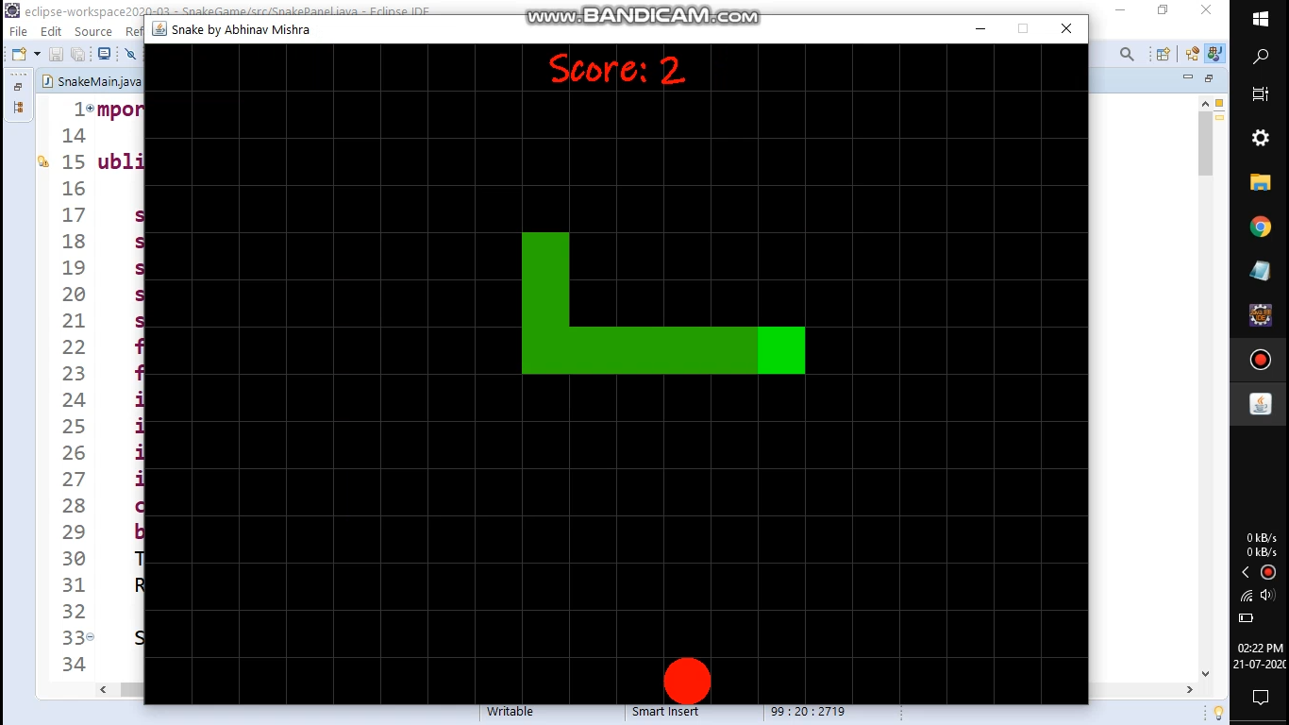This screenshot has height=725, width=1289.
Task: Open the Source menu
Action: click(92, 31)
